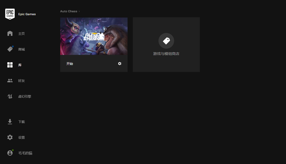This screenshot has width=286, height=164.
Task: Go to the 主页 menu item
Action: [21, 34]
